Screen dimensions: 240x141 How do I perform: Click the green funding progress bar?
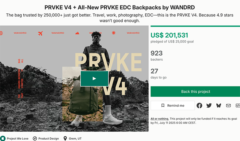[195, 26]
